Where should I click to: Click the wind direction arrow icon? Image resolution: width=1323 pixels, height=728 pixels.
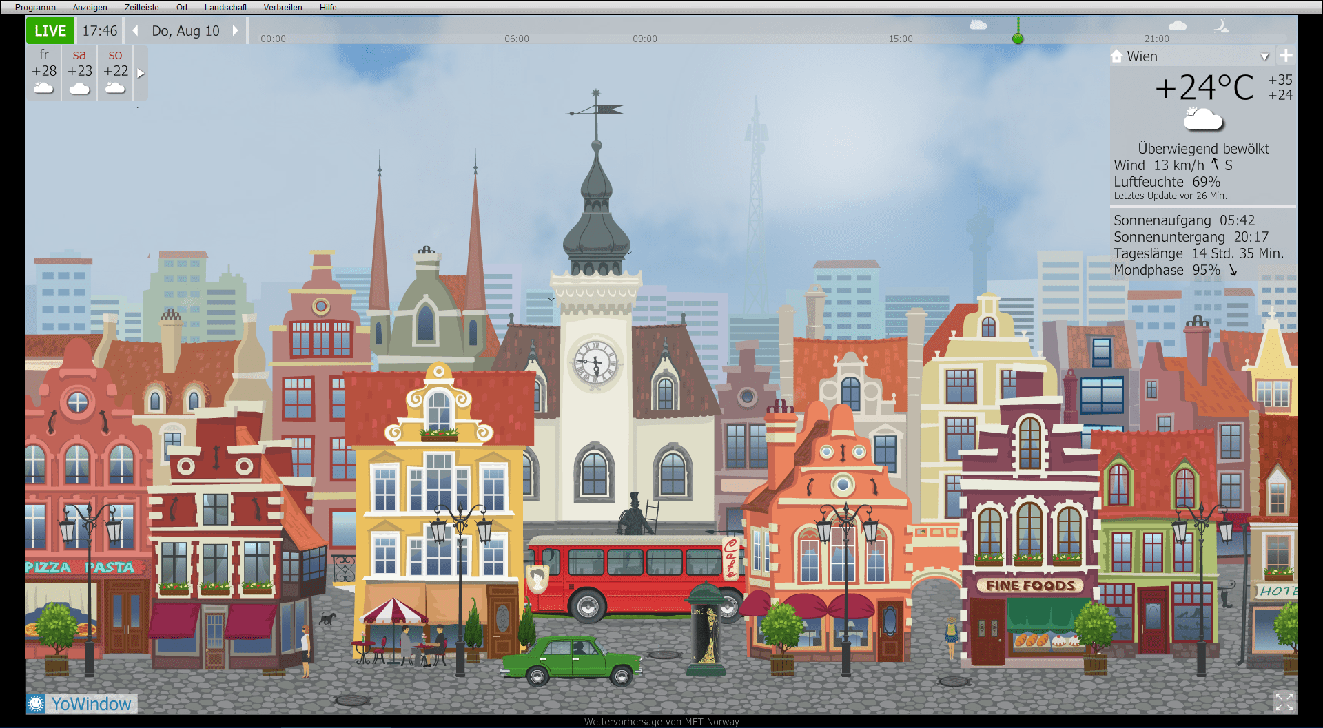pyautogui.click(x=1215, y=164)
